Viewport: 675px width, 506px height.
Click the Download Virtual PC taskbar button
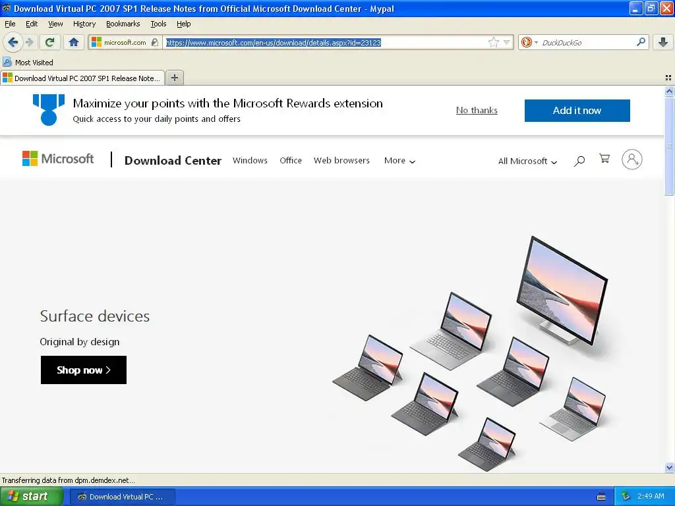point(122,497)
